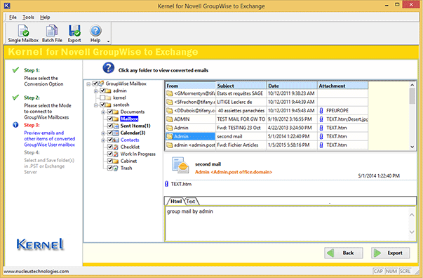Image resolution: width=423 pixels, height=278 pixels.
Task: Expand the Contacts folder node
Action: tap(103, 140)
